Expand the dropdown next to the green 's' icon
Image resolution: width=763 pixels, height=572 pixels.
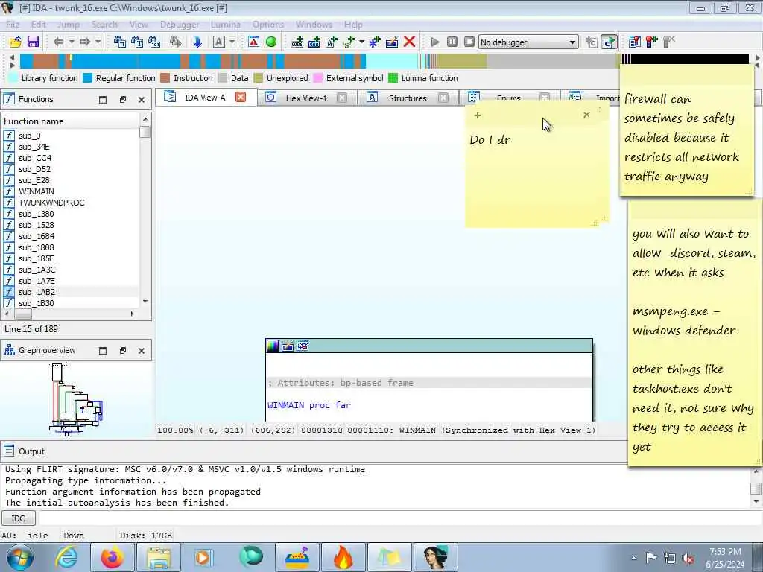[361, 42]
